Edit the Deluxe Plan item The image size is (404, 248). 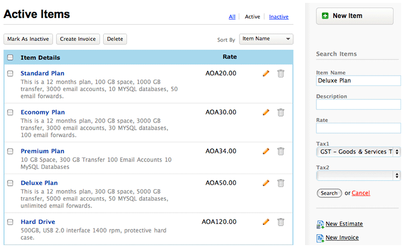click(x=266, y=183)
